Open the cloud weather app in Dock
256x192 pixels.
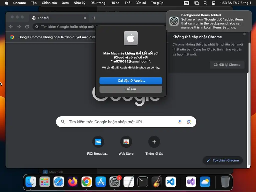(x=205, y=182)
